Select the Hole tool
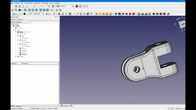 point(119,14)
